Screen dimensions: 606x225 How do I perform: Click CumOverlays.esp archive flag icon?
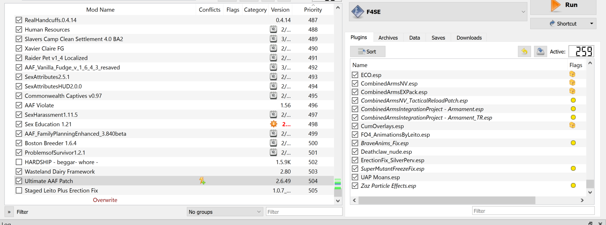572,125
